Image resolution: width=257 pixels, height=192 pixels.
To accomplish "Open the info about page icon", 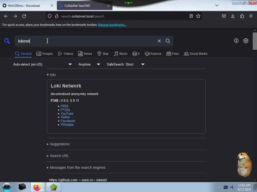I will click(x=236, y=41).
